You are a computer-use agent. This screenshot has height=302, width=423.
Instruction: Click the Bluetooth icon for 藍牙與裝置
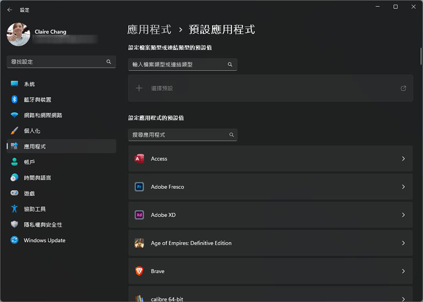14,99
